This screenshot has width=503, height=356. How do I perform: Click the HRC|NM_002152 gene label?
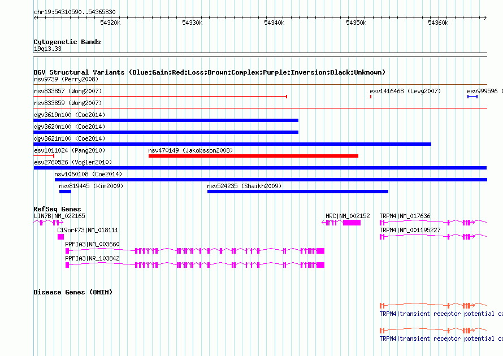348,216
